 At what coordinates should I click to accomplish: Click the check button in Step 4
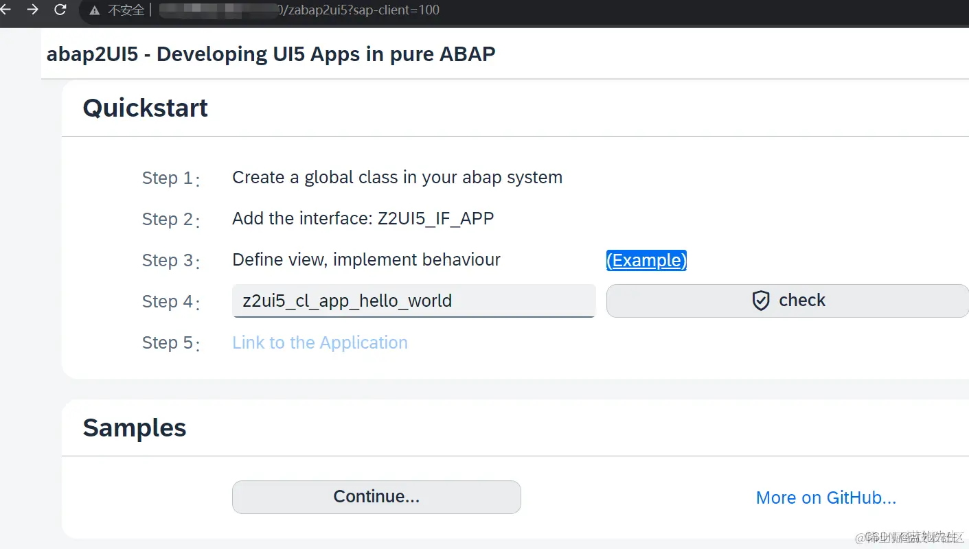coord(788,301)
